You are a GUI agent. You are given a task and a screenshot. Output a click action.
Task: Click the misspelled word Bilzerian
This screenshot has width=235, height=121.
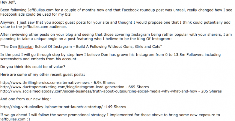[26, 47]
